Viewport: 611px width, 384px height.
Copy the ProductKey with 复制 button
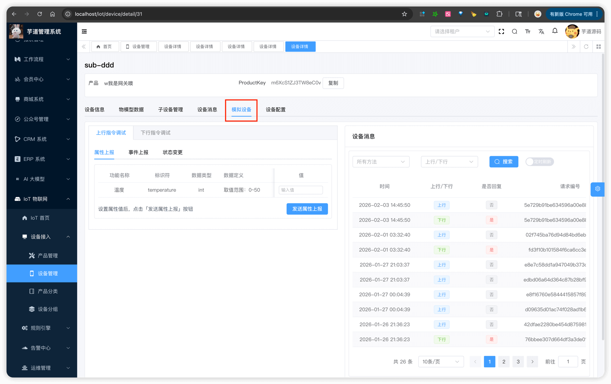pyautogui.click(x=333, y=83)
